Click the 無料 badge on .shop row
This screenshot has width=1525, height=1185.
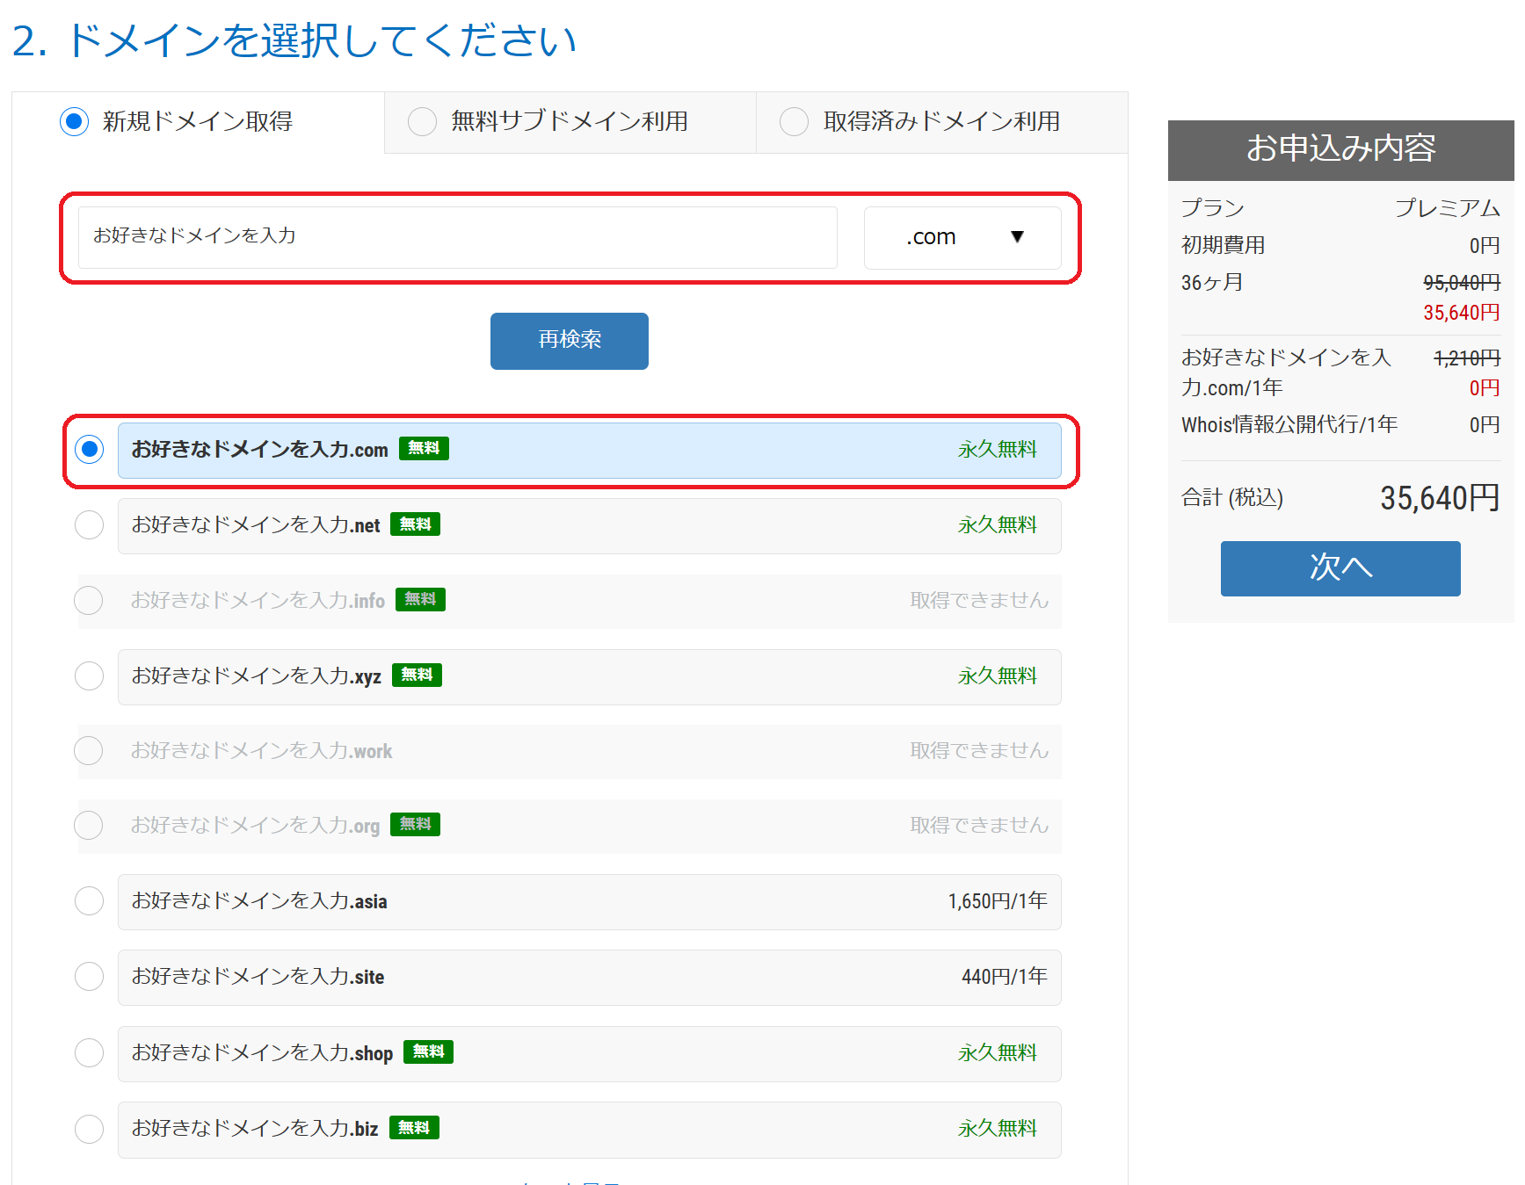click(x=428, y=1051)
